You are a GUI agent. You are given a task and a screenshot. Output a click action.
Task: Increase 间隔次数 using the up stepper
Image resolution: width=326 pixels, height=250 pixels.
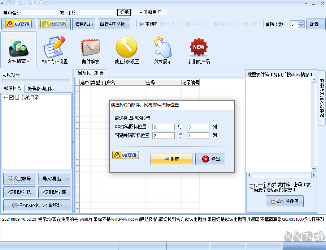tap(301, 22)
